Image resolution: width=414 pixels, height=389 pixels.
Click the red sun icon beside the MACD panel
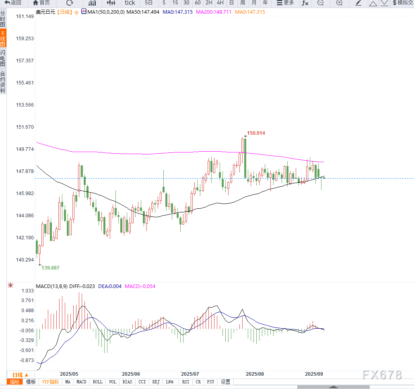click(10, 285)
